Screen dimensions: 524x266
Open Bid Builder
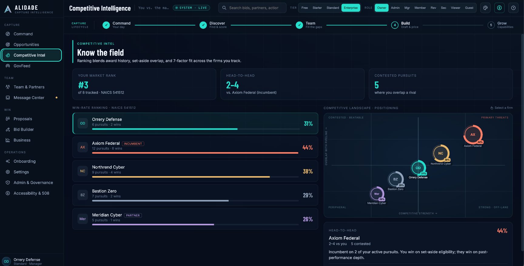[32, 130]
